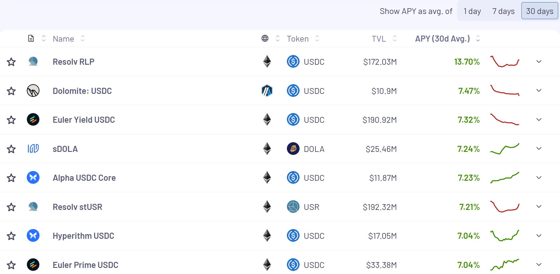Switch APY average to 1 day
Screen dimensions: 560x274
472,11
